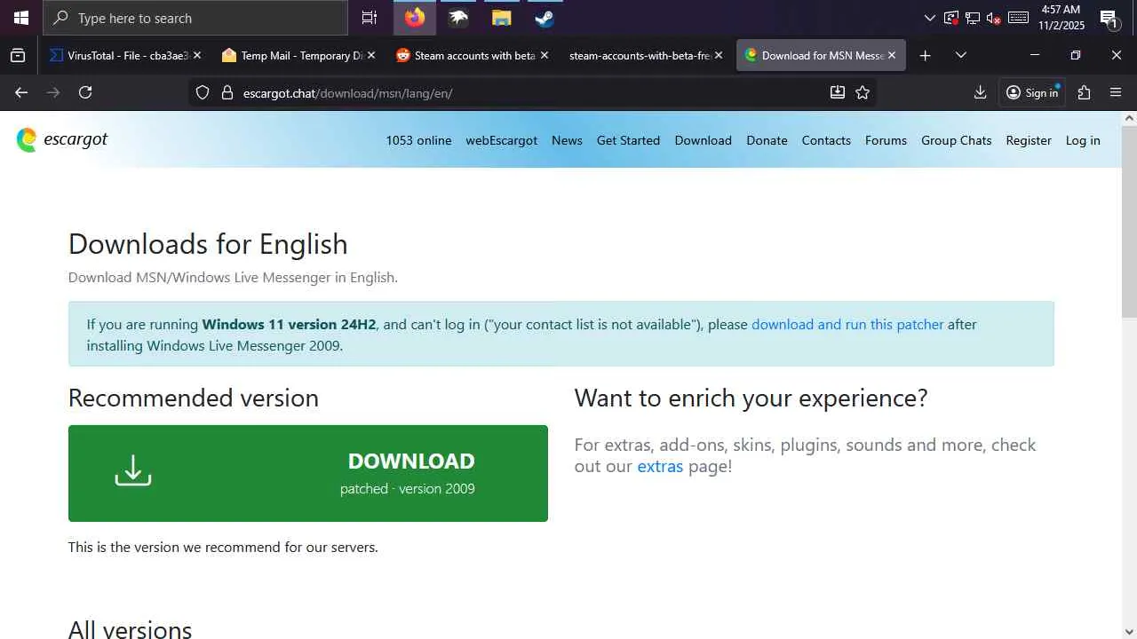The height and width of the screenshot is (639, 1137).
Task: Expand the list all tabs dropdown
Action: (x=960, y=55)
